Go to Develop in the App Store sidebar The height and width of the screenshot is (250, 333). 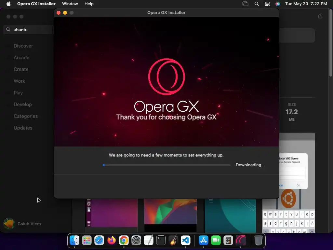tap(22, 104)
